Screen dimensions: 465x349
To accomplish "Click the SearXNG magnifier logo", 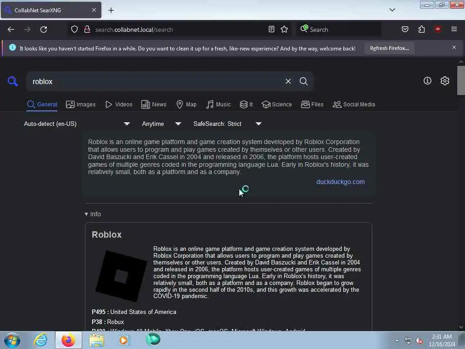I will pos(13,81).
